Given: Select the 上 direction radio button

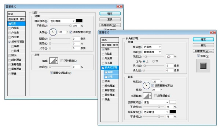Looking at the screenshot, I should tap(144, 61).
